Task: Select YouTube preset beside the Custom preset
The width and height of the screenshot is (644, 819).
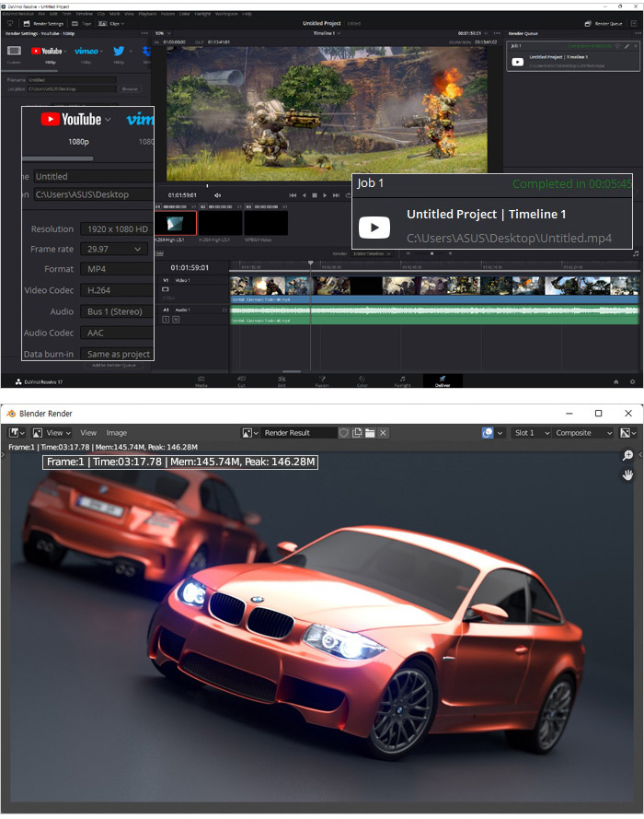Action: tap(46, 52)
